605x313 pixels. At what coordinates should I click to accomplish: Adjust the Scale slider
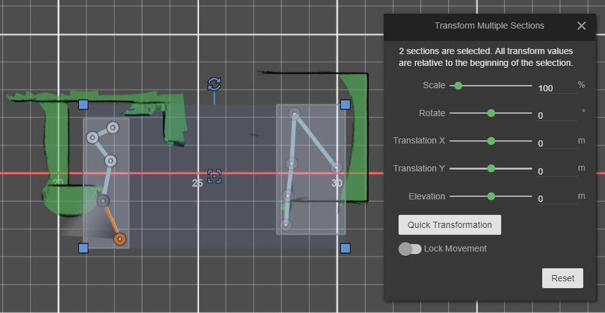click(491, 86)
